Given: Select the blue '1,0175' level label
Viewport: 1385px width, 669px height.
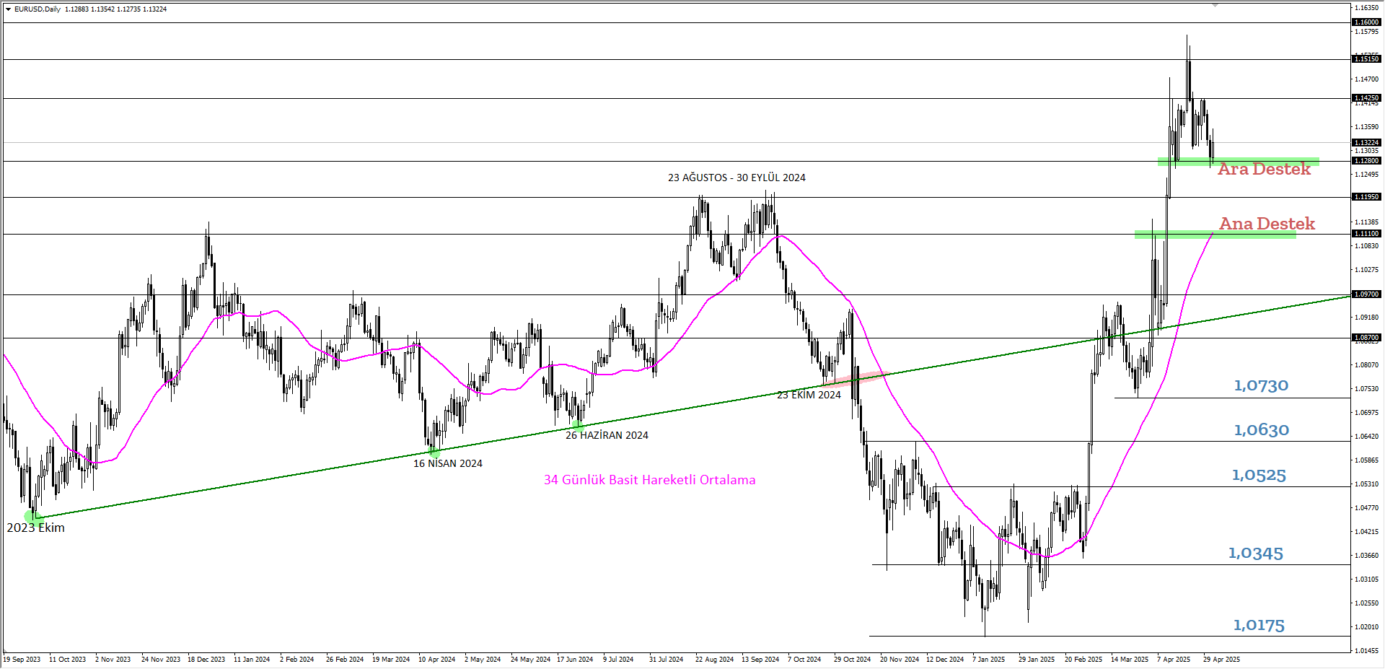Looking at the screenshot, I should (x=1259, y=625).
